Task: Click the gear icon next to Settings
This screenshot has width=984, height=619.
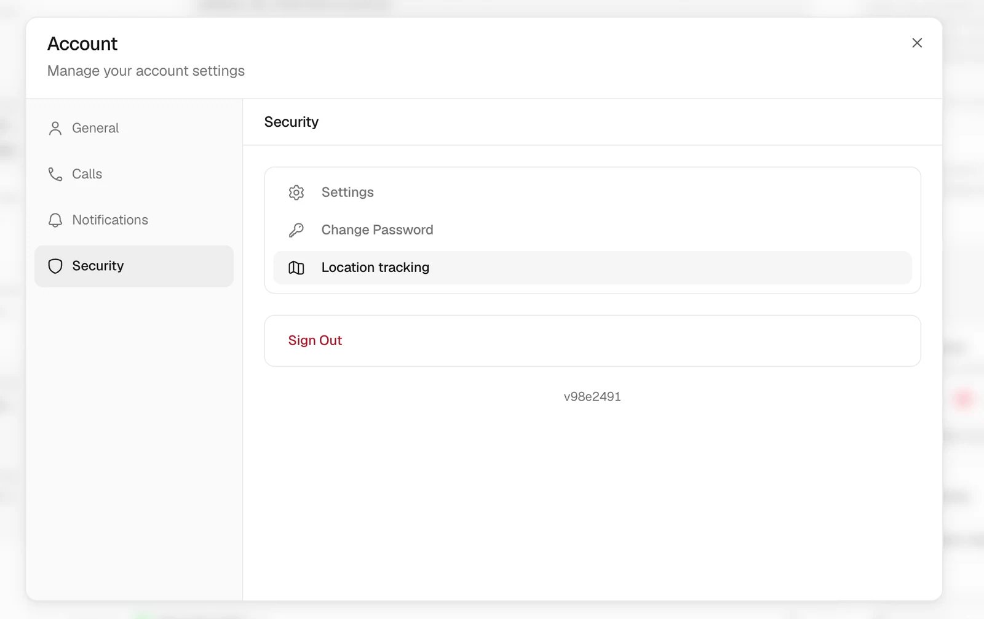Action: point(296,193)
